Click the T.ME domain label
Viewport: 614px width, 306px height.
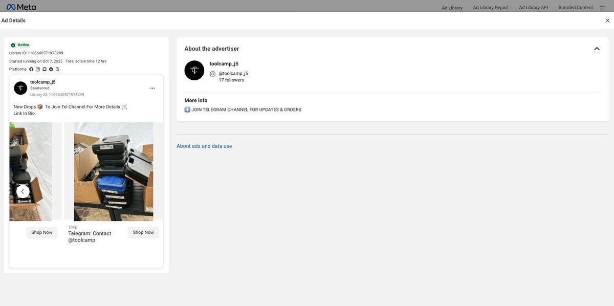point(73,227)
